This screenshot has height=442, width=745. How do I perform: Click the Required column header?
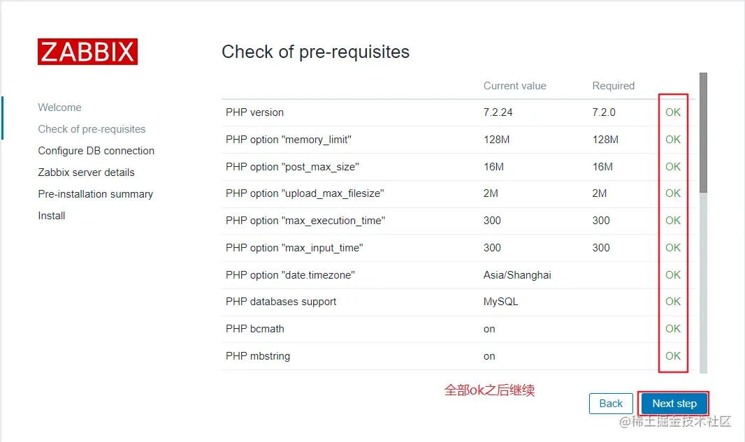click(613, 86)
